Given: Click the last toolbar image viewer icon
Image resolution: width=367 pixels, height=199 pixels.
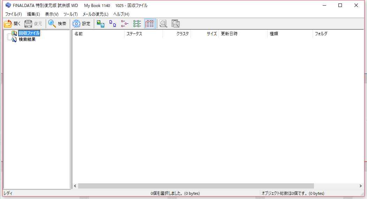Looking at the screenshot, I should (175, 24).
